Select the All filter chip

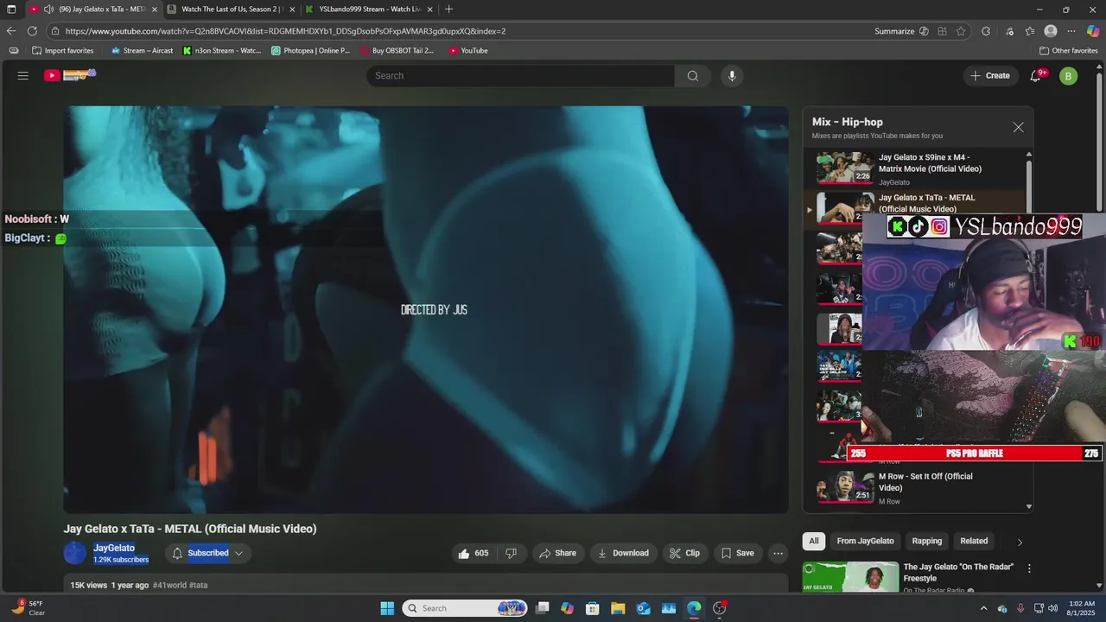tap(813, 541)
